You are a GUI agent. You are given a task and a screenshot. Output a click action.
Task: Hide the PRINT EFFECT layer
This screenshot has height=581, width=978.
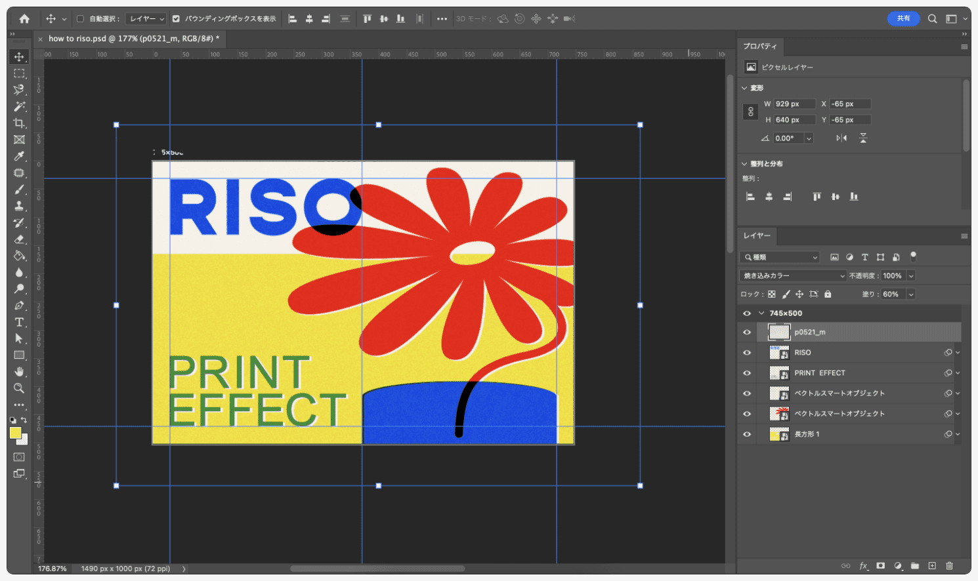point(747,373)
